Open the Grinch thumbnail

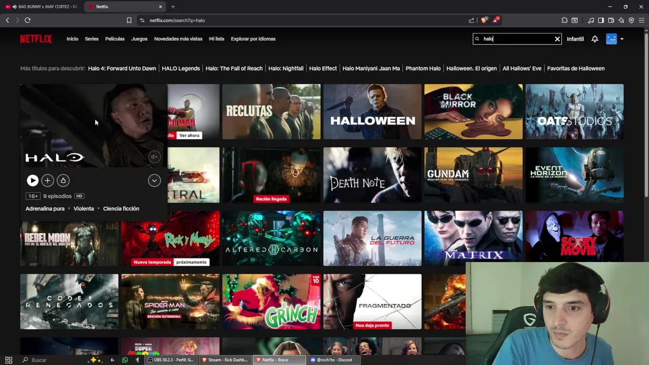coord(271,302)
